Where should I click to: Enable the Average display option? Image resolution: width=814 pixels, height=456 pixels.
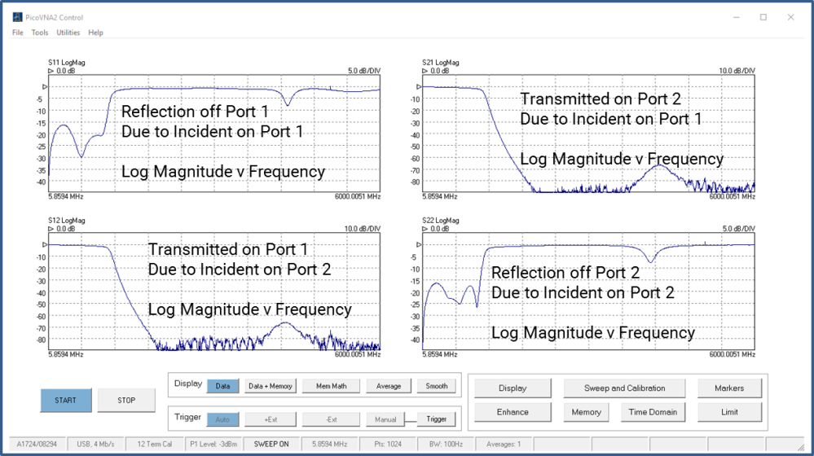click(x=389, y=386)
